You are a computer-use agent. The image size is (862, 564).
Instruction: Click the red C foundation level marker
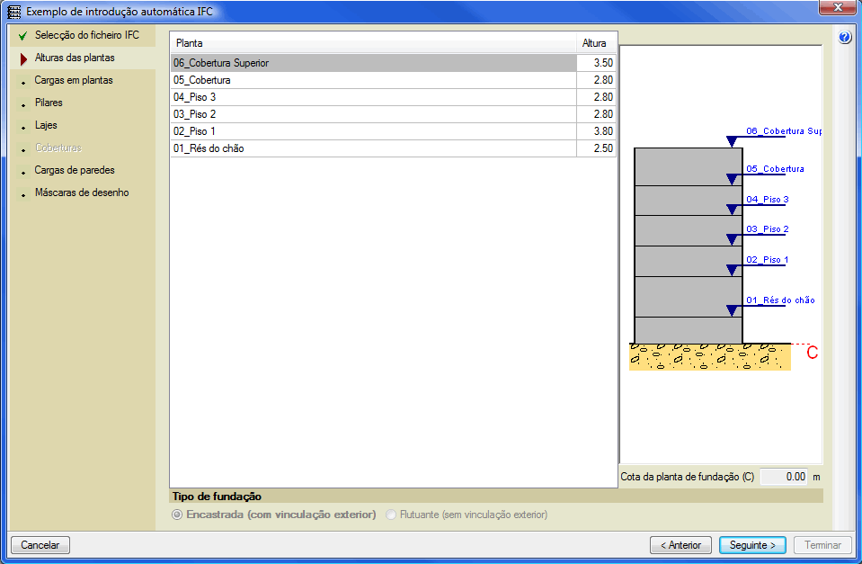click(x=812, y=352)
